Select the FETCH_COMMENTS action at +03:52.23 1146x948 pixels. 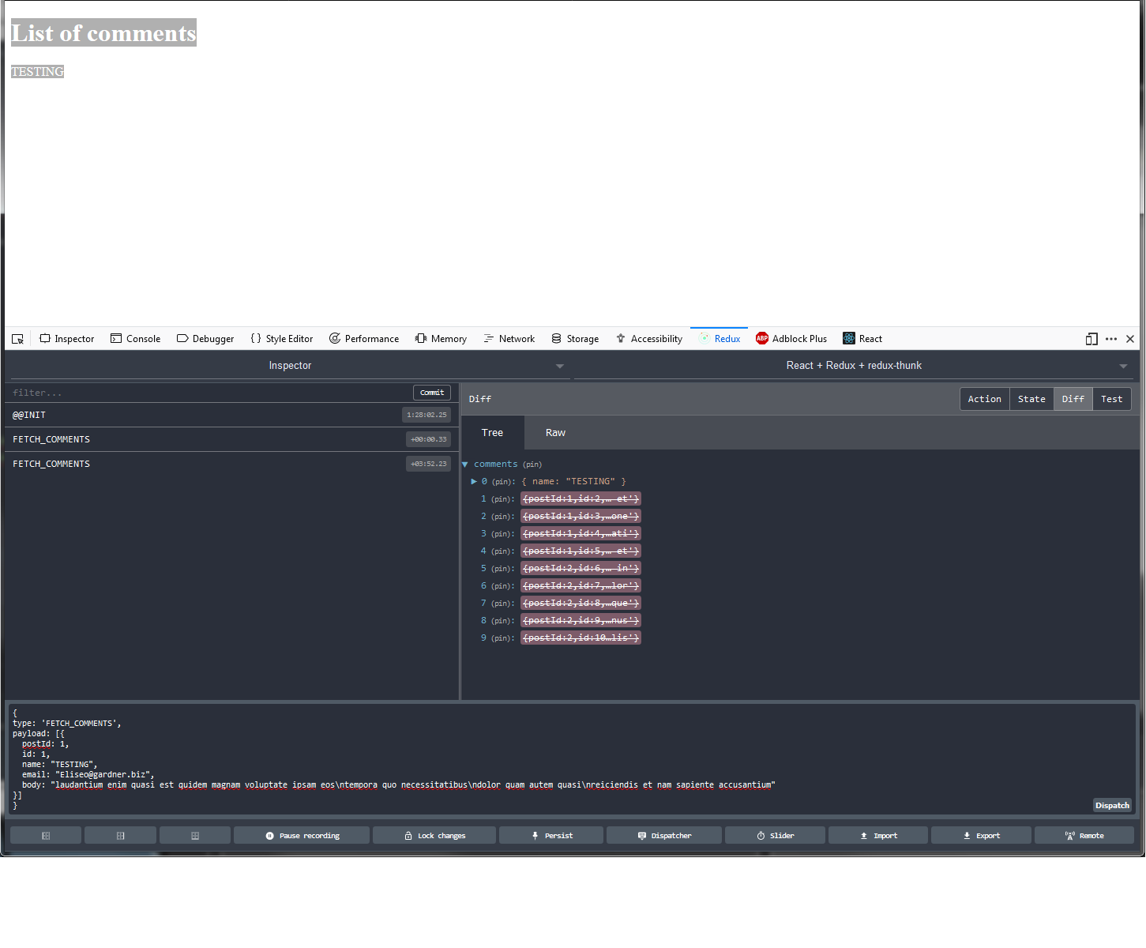(x=231, y=464)
